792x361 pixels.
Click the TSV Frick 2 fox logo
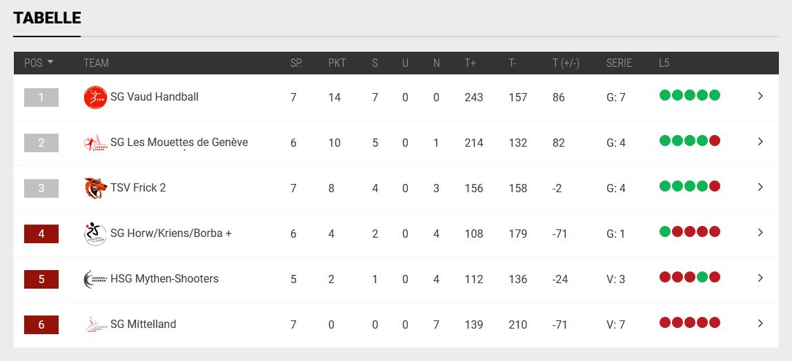click(x=95, y=188)
